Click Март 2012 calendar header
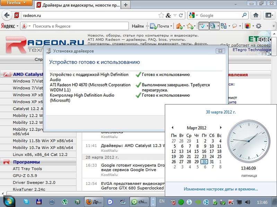277x207 pixels. coord(197,128)
